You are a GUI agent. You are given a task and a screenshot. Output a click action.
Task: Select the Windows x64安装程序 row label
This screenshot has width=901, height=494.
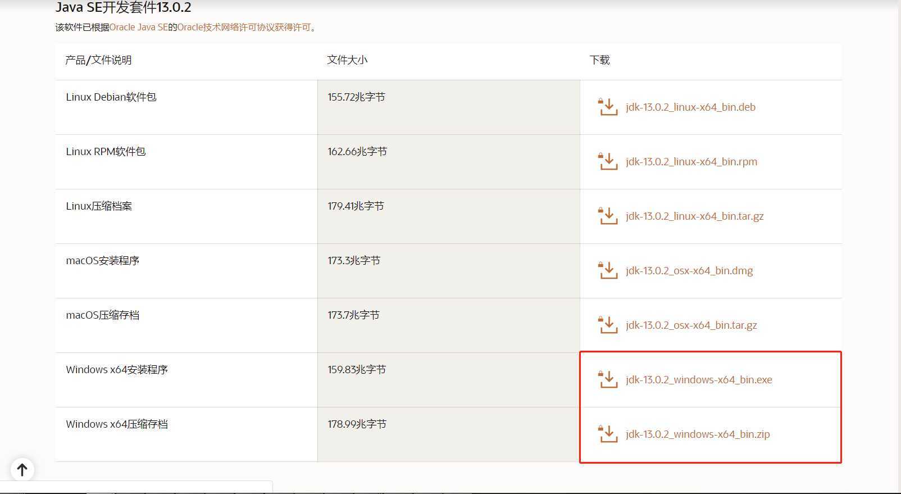pos(117,369)
